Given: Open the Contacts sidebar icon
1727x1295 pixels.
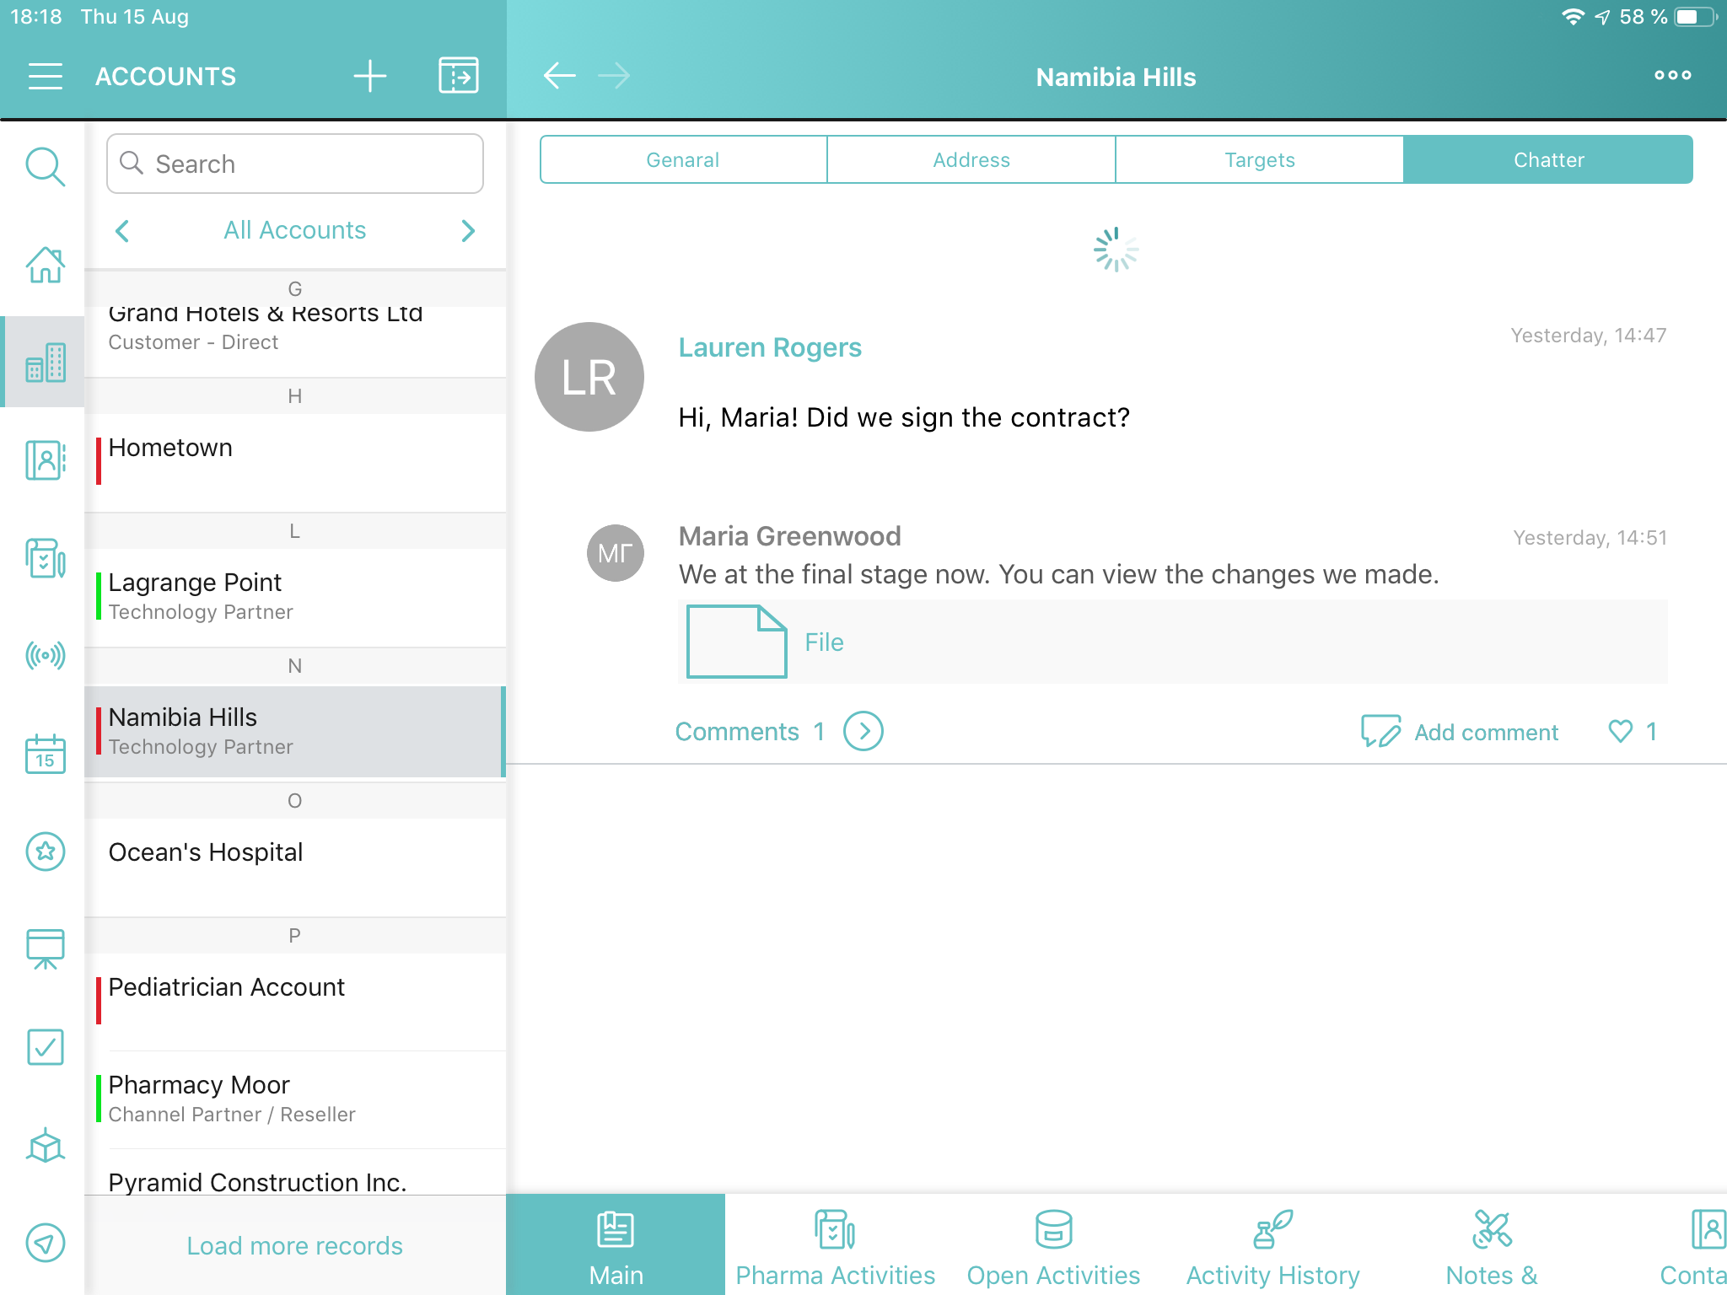Looking at the screenshot, I should click(45, 460).
